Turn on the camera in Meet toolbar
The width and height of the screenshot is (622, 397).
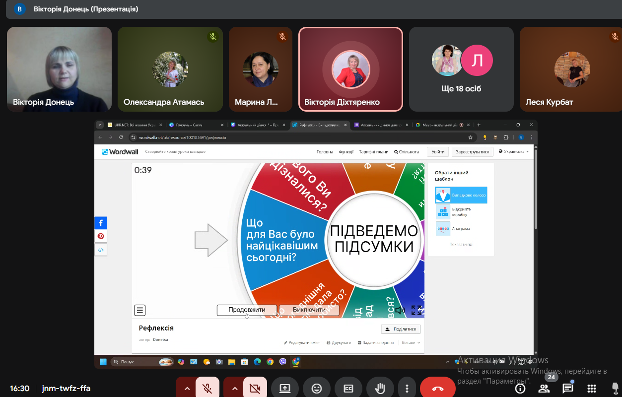point(255,389)
